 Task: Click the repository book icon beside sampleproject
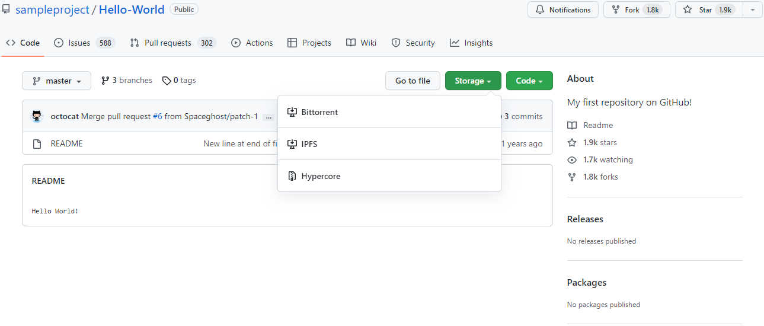pos(6,9)
